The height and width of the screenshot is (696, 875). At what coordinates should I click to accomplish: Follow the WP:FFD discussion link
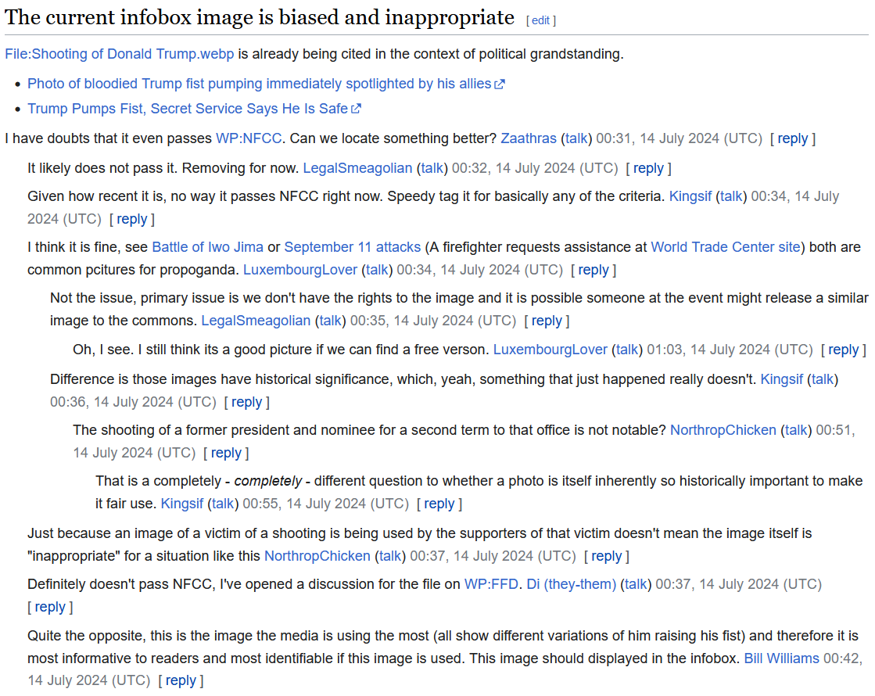[x=491, y=584]
